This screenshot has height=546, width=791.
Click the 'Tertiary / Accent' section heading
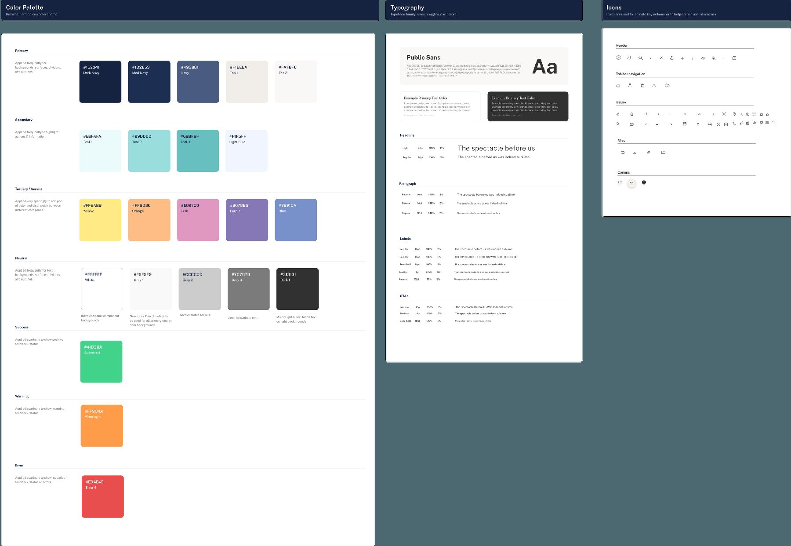29,189
